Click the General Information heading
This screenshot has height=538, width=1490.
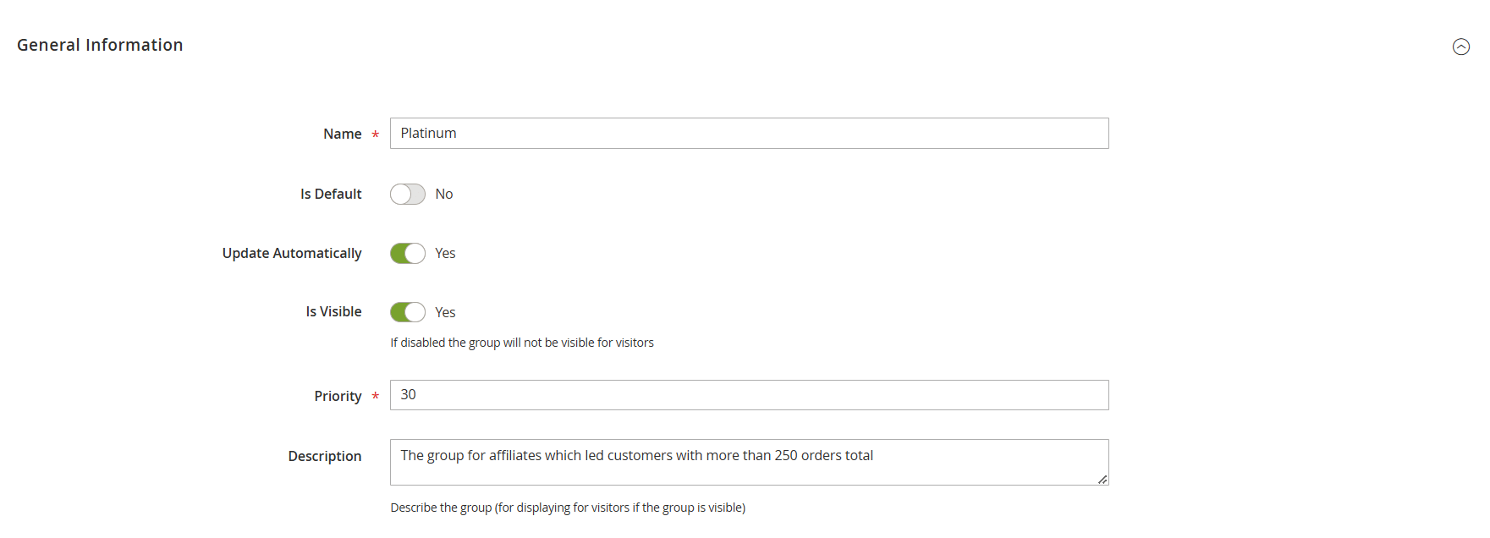[99, 44]
